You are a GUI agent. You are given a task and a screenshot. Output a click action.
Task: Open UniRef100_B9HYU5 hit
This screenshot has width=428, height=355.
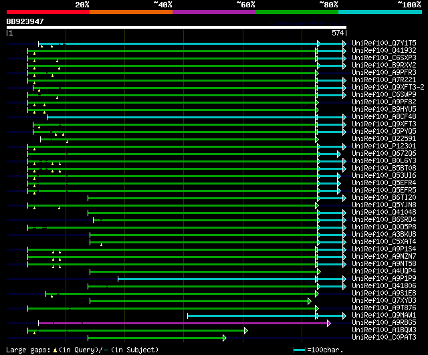(x=384, y=110)
